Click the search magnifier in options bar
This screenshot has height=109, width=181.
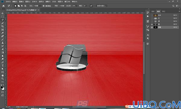(173, 6)
